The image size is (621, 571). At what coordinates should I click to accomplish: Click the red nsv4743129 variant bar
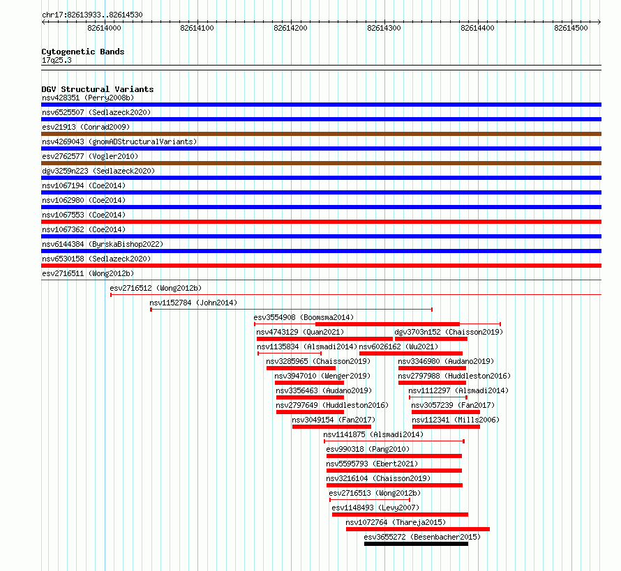point(324,339)
